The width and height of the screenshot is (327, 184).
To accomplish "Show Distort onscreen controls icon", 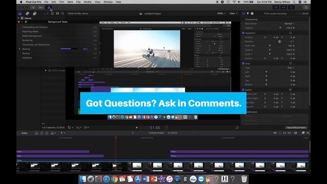I will pos(290,90).
